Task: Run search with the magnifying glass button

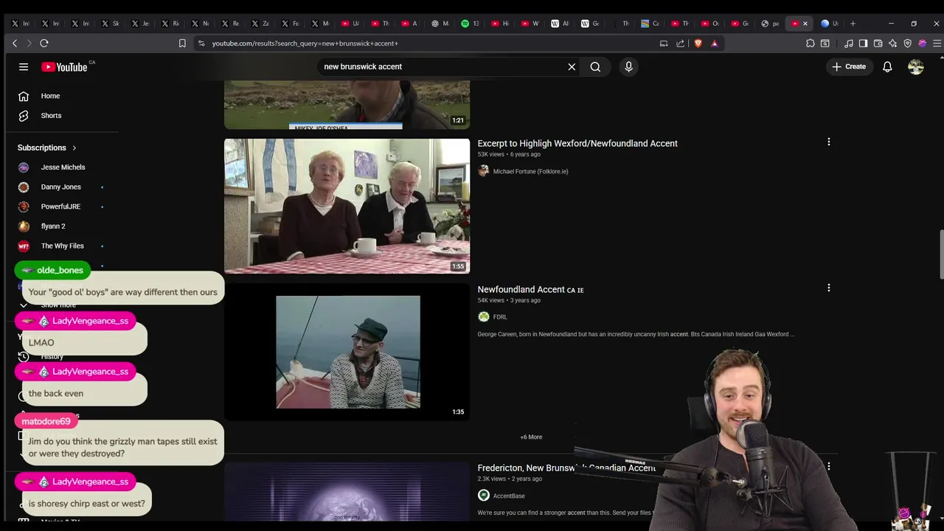Action: pyautogui.click(x=595, y=66)
